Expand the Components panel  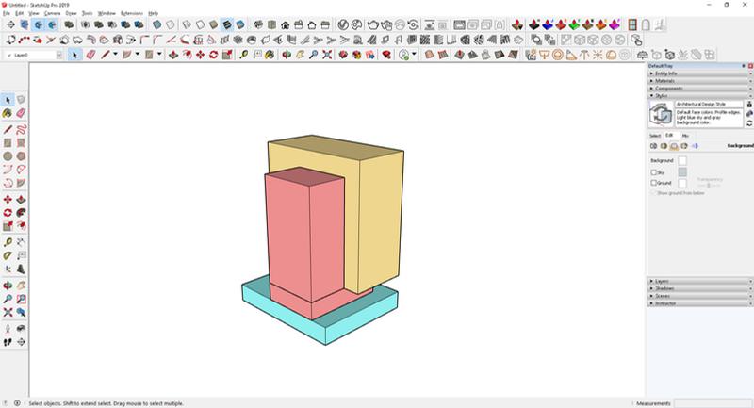700,89
